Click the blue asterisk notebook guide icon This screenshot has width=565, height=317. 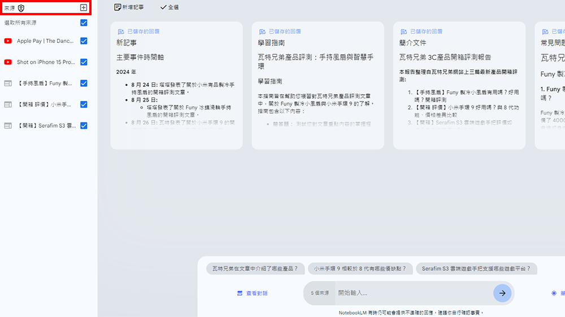554,293
